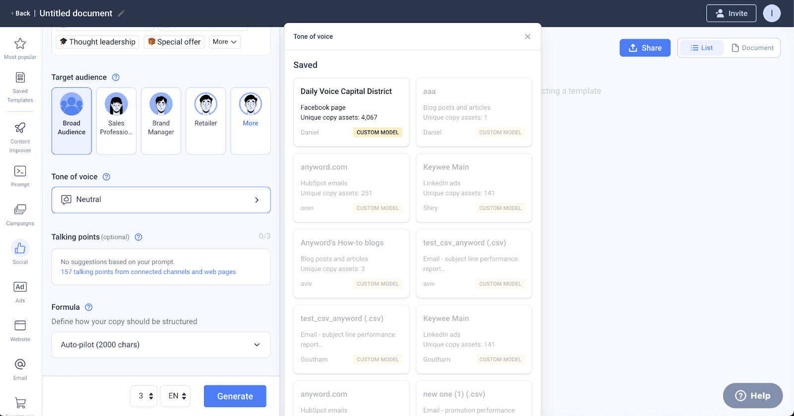This screenshot has height=416, width=794.
Task: Show Formula help tooltip
Action: point(89,307)
